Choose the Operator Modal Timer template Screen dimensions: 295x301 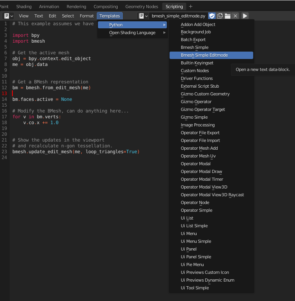(x=202, y=179)
